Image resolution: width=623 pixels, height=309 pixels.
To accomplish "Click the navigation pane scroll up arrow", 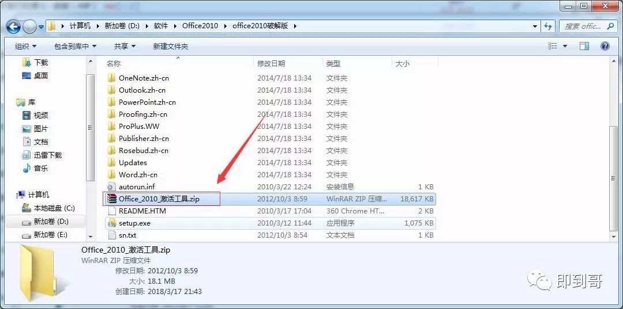I will pos(91,62).
